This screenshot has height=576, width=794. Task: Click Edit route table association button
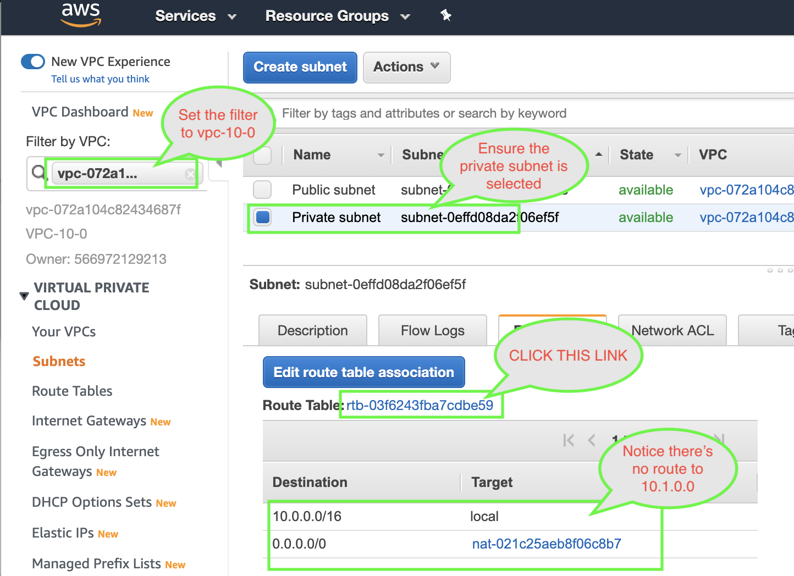click(364, 372)
